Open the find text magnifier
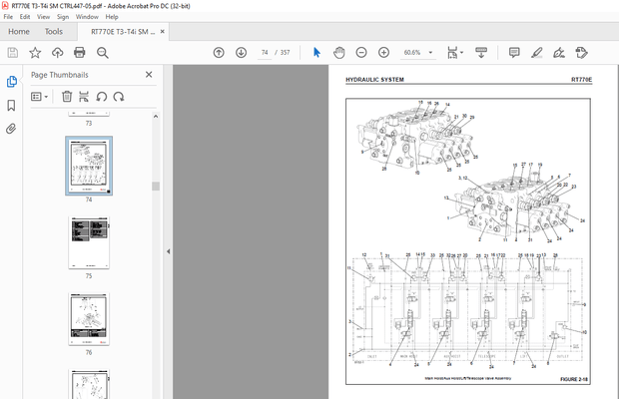 [103, 53]
